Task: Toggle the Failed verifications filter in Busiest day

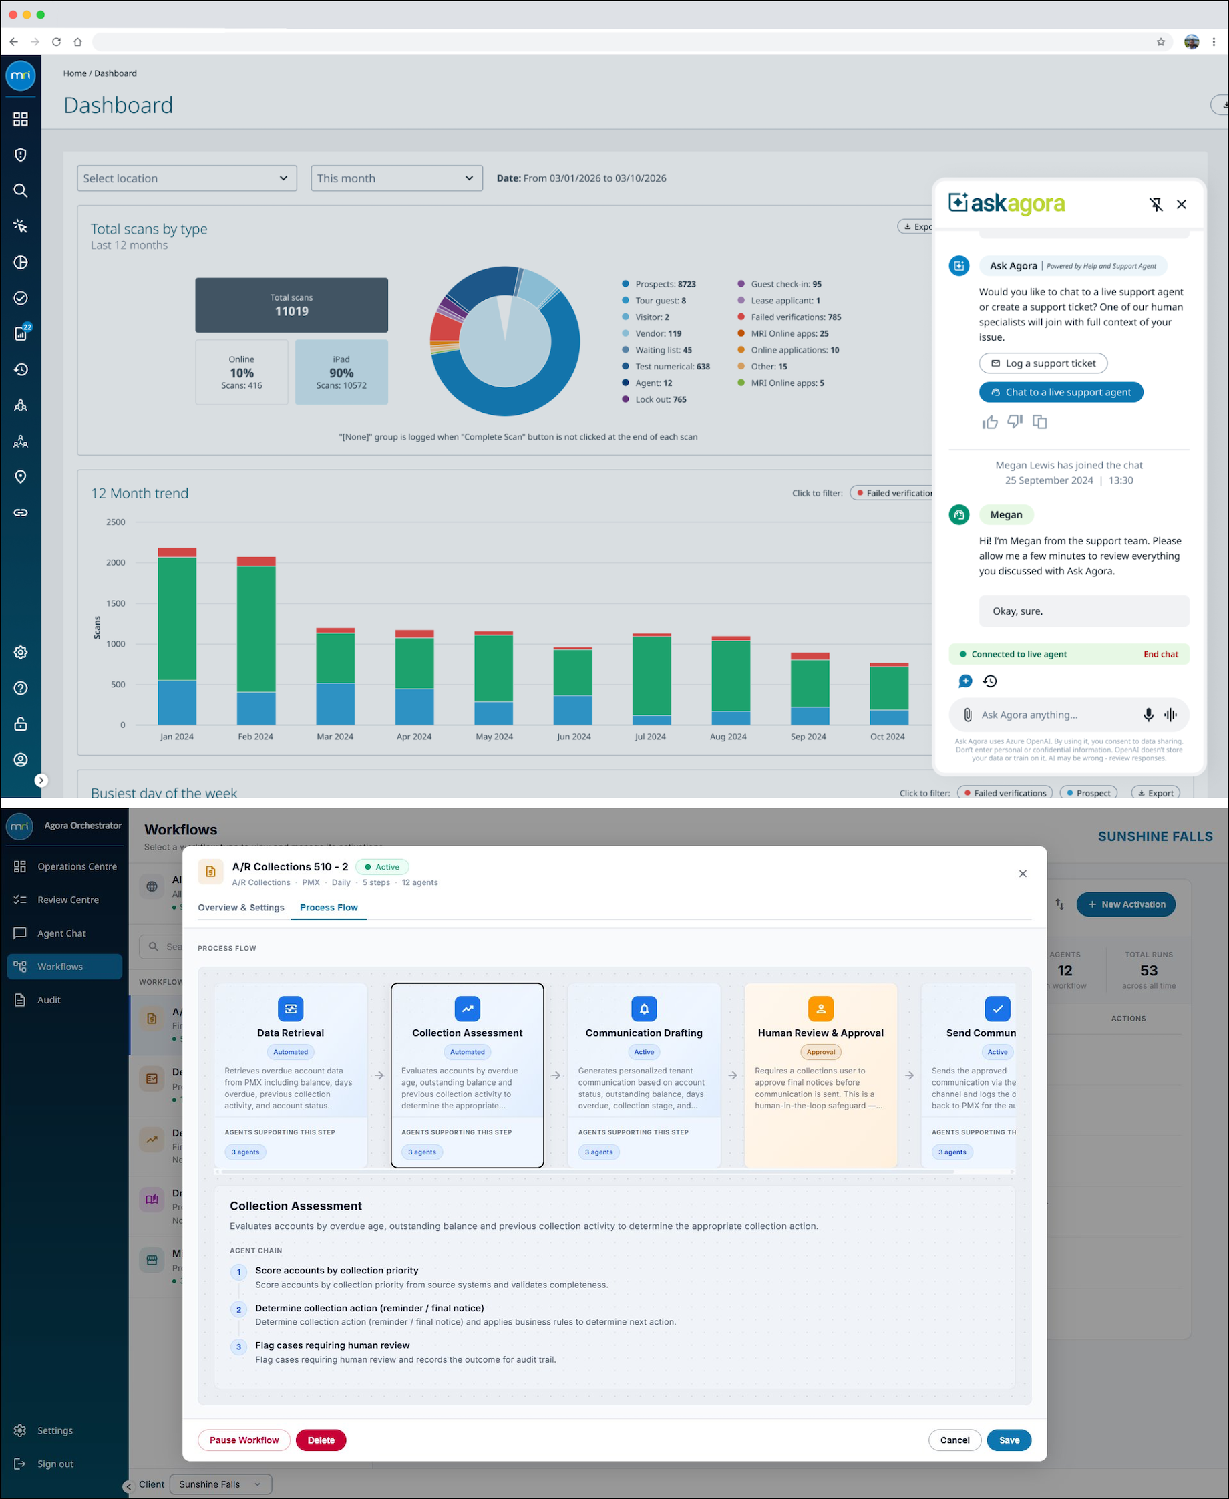Action: pos(1005,793)
